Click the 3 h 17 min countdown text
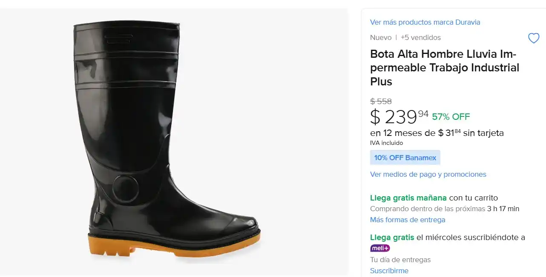The height and width of the screenshot is (277, 546). click(503, 209)
